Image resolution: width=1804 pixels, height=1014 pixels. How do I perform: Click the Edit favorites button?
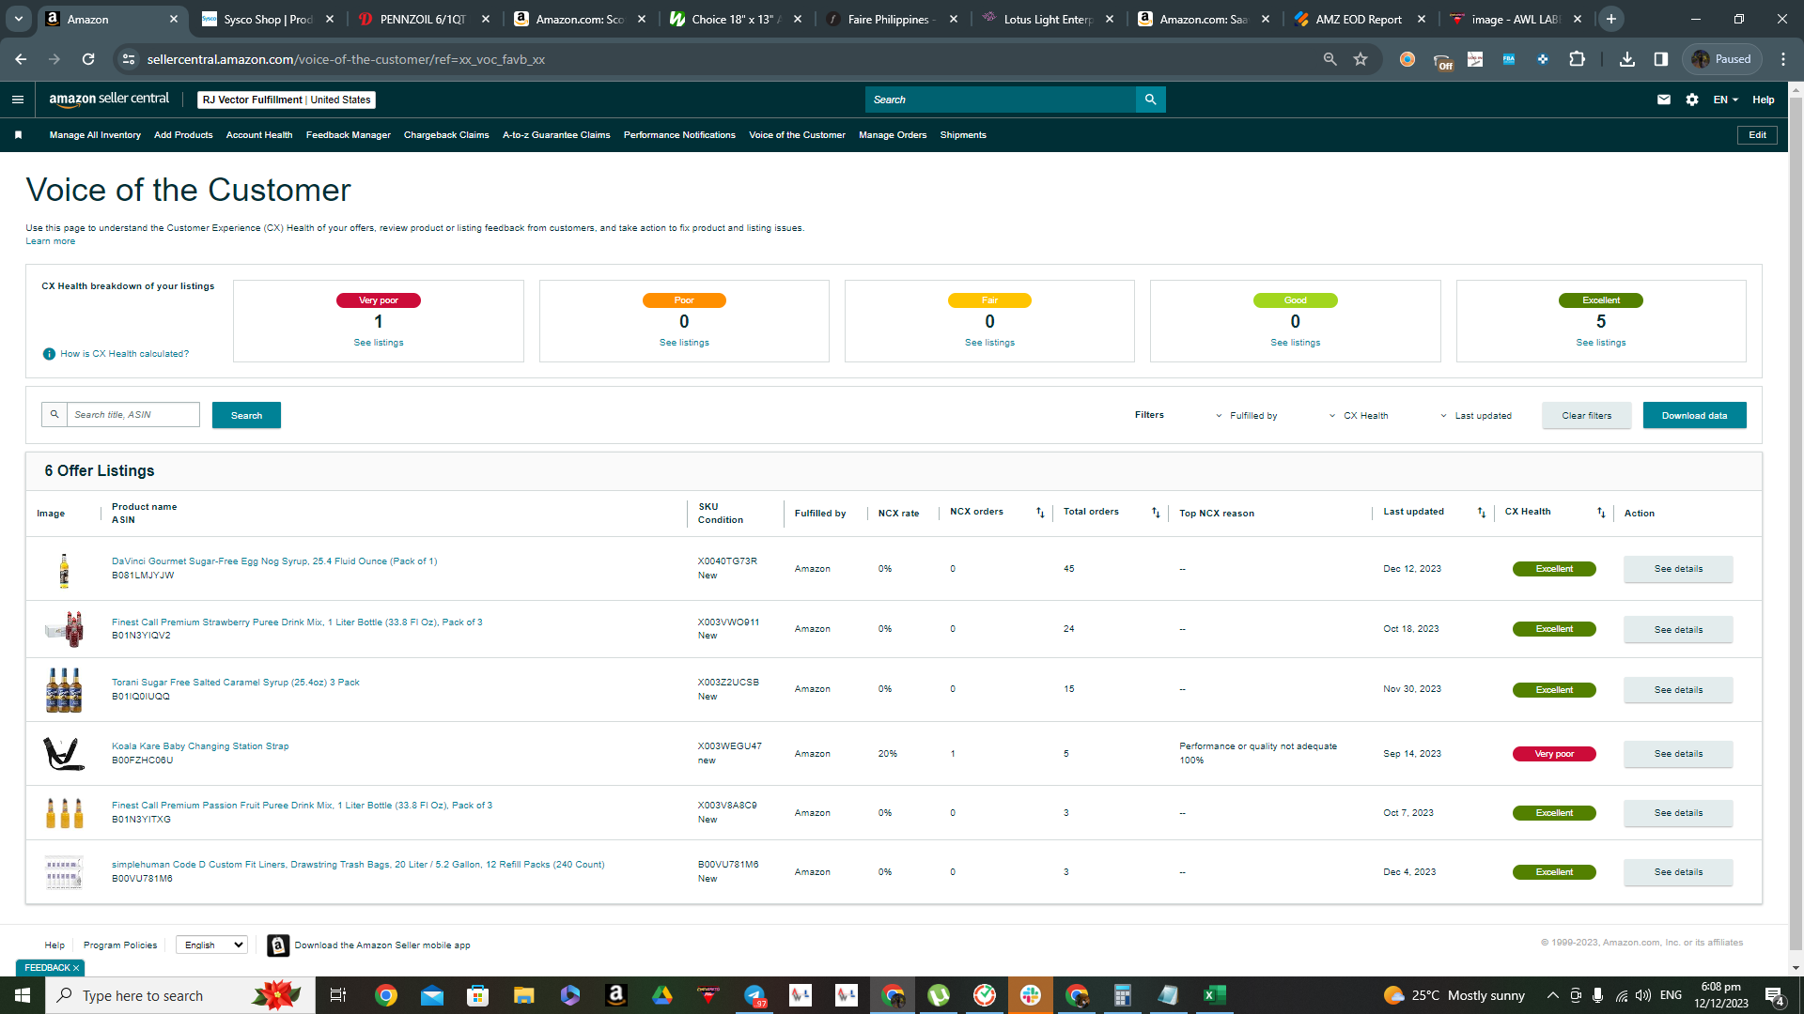pos(1757,135)
